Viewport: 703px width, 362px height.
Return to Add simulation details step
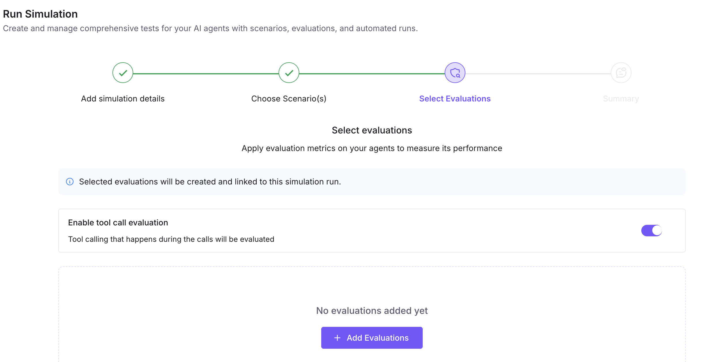point(123,98)
